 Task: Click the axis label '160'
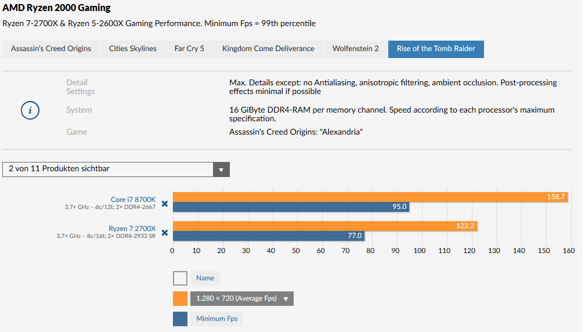[x=569, y=251]
